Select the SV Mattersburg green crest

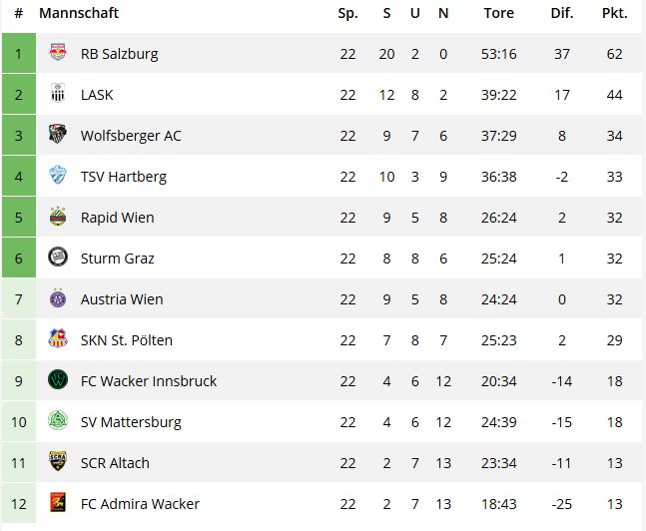pyautogui.click(x=58, y=420)
